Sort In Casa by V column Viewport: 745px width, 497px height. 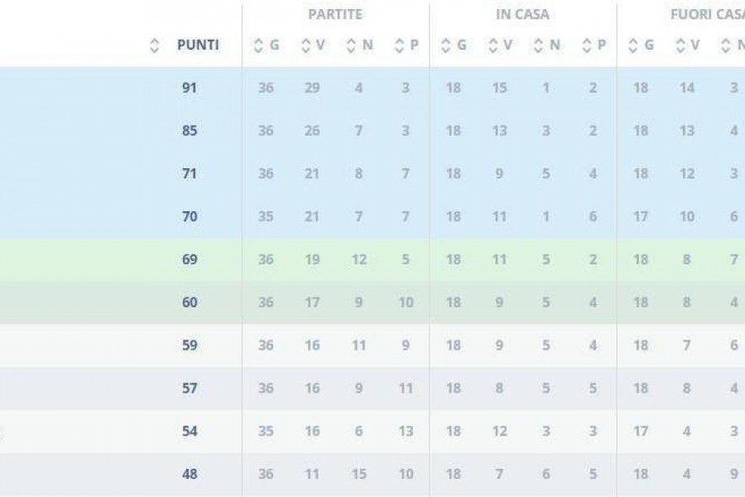pyautogui.click(x=500, y=46)
